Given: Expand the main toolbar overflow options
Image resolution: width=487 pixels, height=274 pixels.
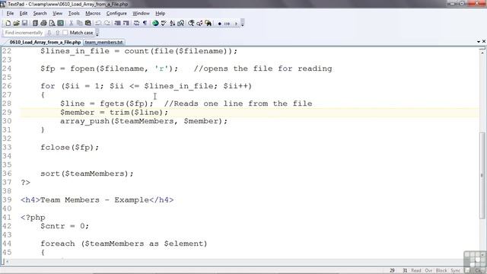Looking at the screenshot, I should pos(243,24).
